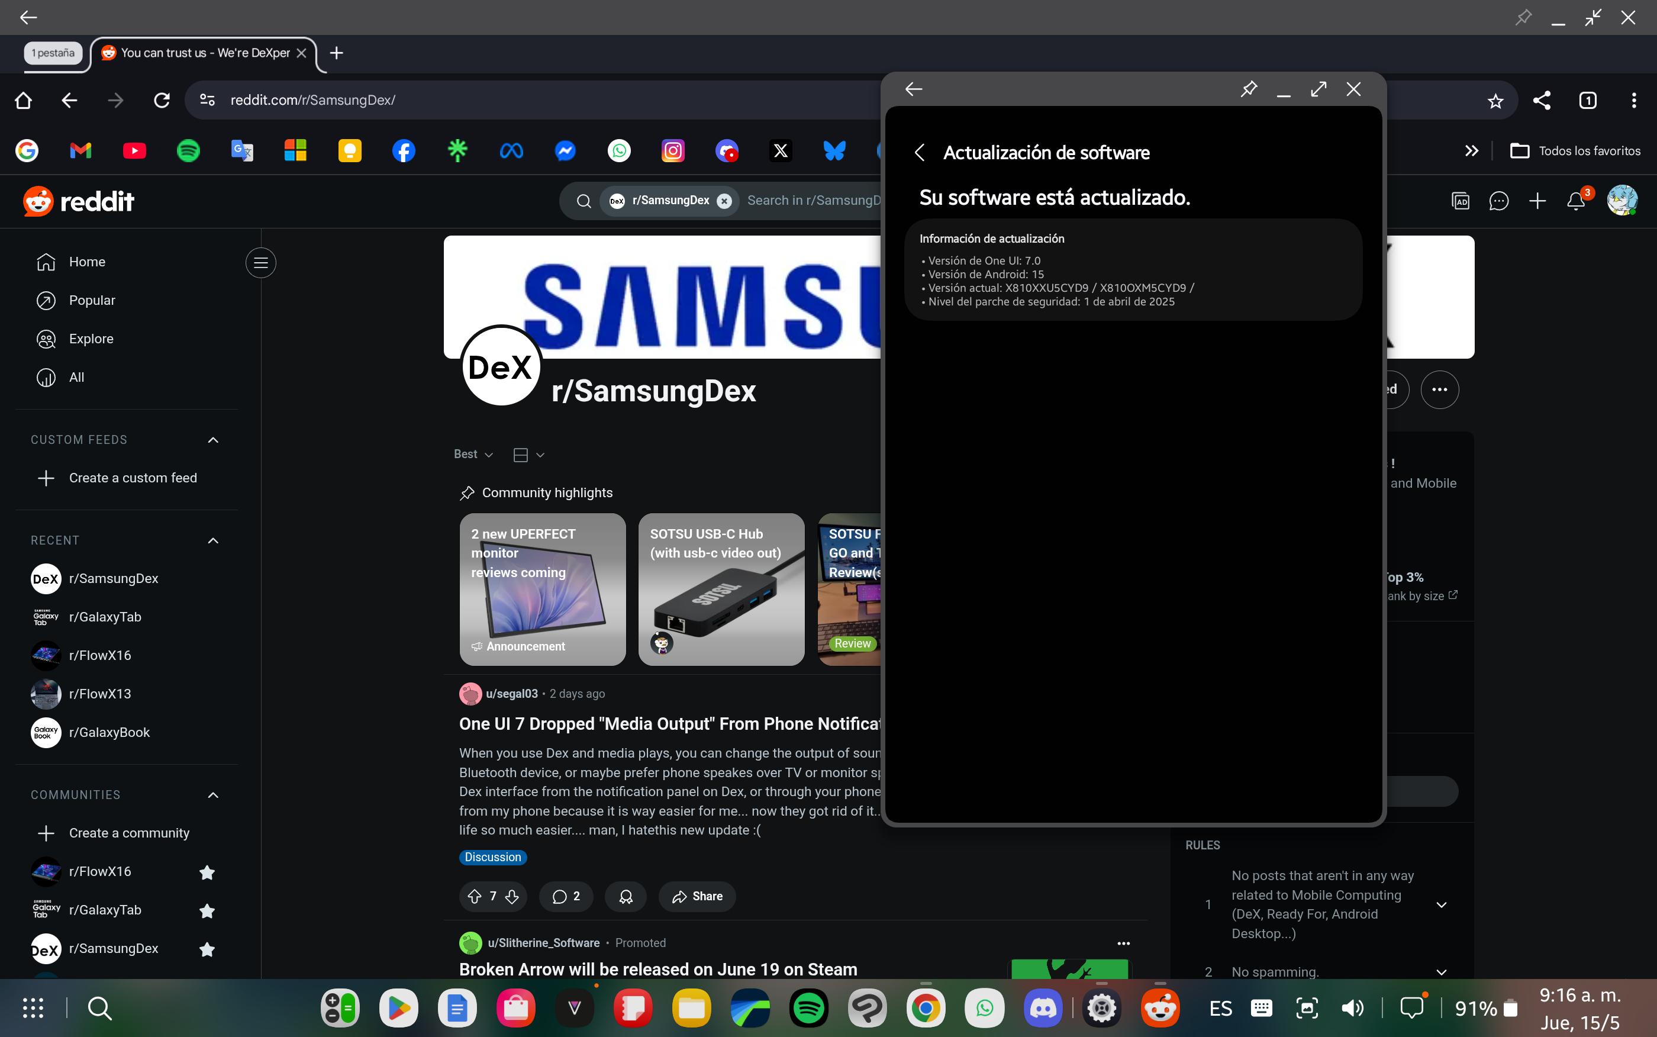
Task: Switch to the DeXper Reddit browser tab
Action: (x=204, y=53)
